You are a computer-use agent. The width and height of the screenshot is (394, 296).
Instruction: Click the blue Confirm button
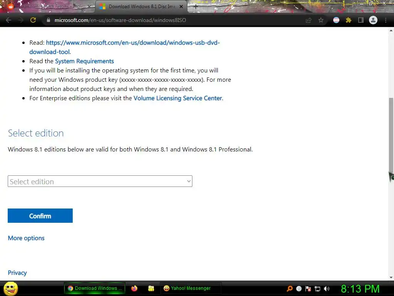coord(40,216)
